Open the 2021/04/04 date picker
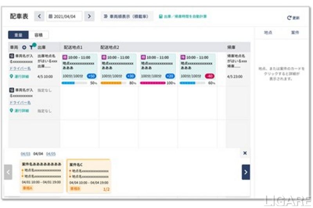313x208 pixels. [x=65, y=16]
